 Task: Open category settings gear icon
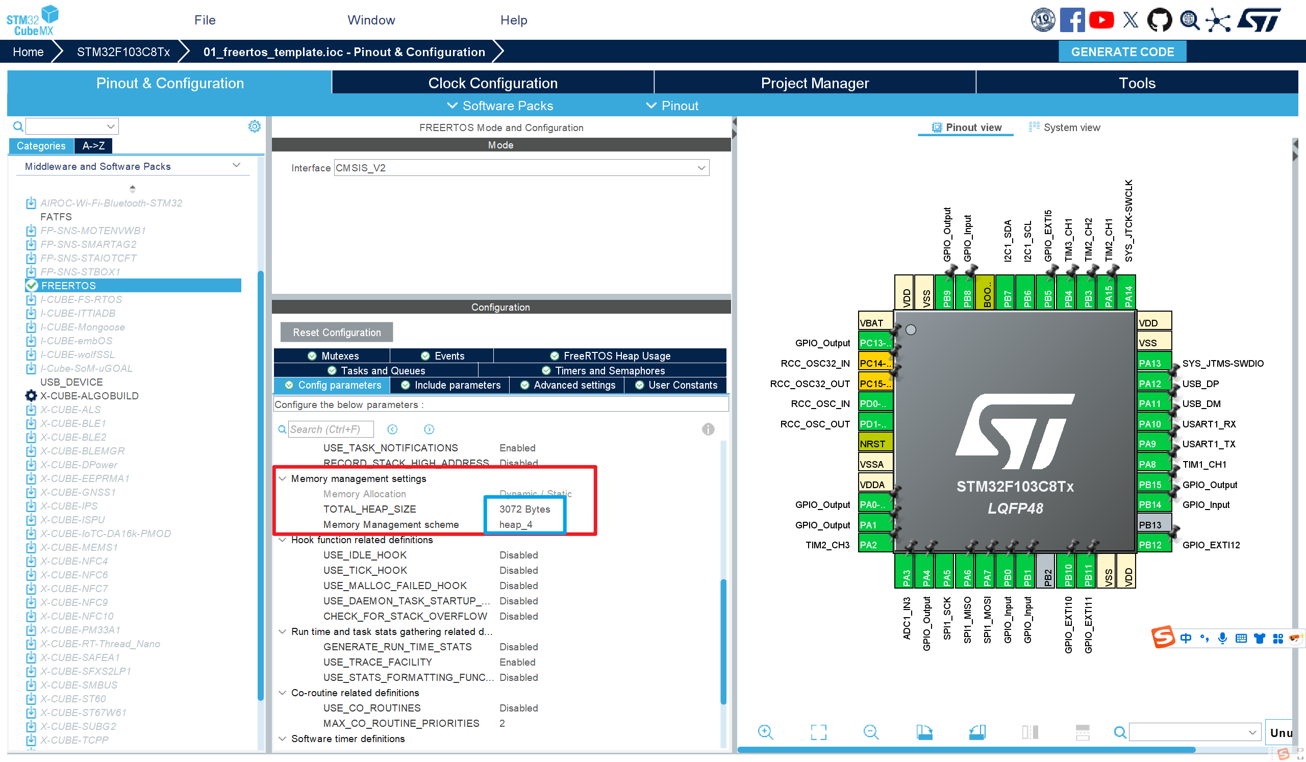coord(255,126)
